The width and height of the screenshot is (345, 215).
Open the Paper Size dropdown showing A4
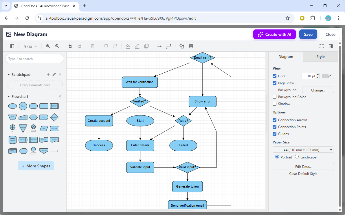[303, 149]
